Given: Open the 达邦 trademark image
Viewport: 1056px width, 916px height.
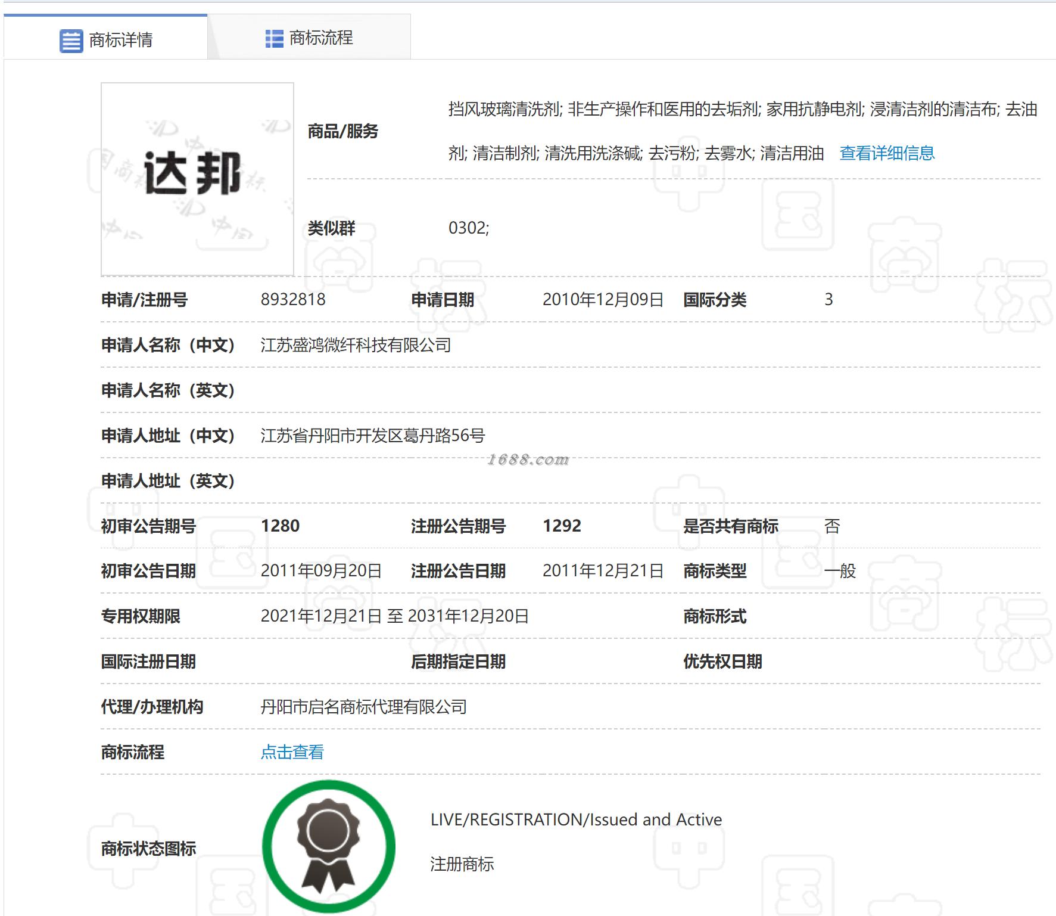Looking at the screenshot, I should tap(197, 179).
